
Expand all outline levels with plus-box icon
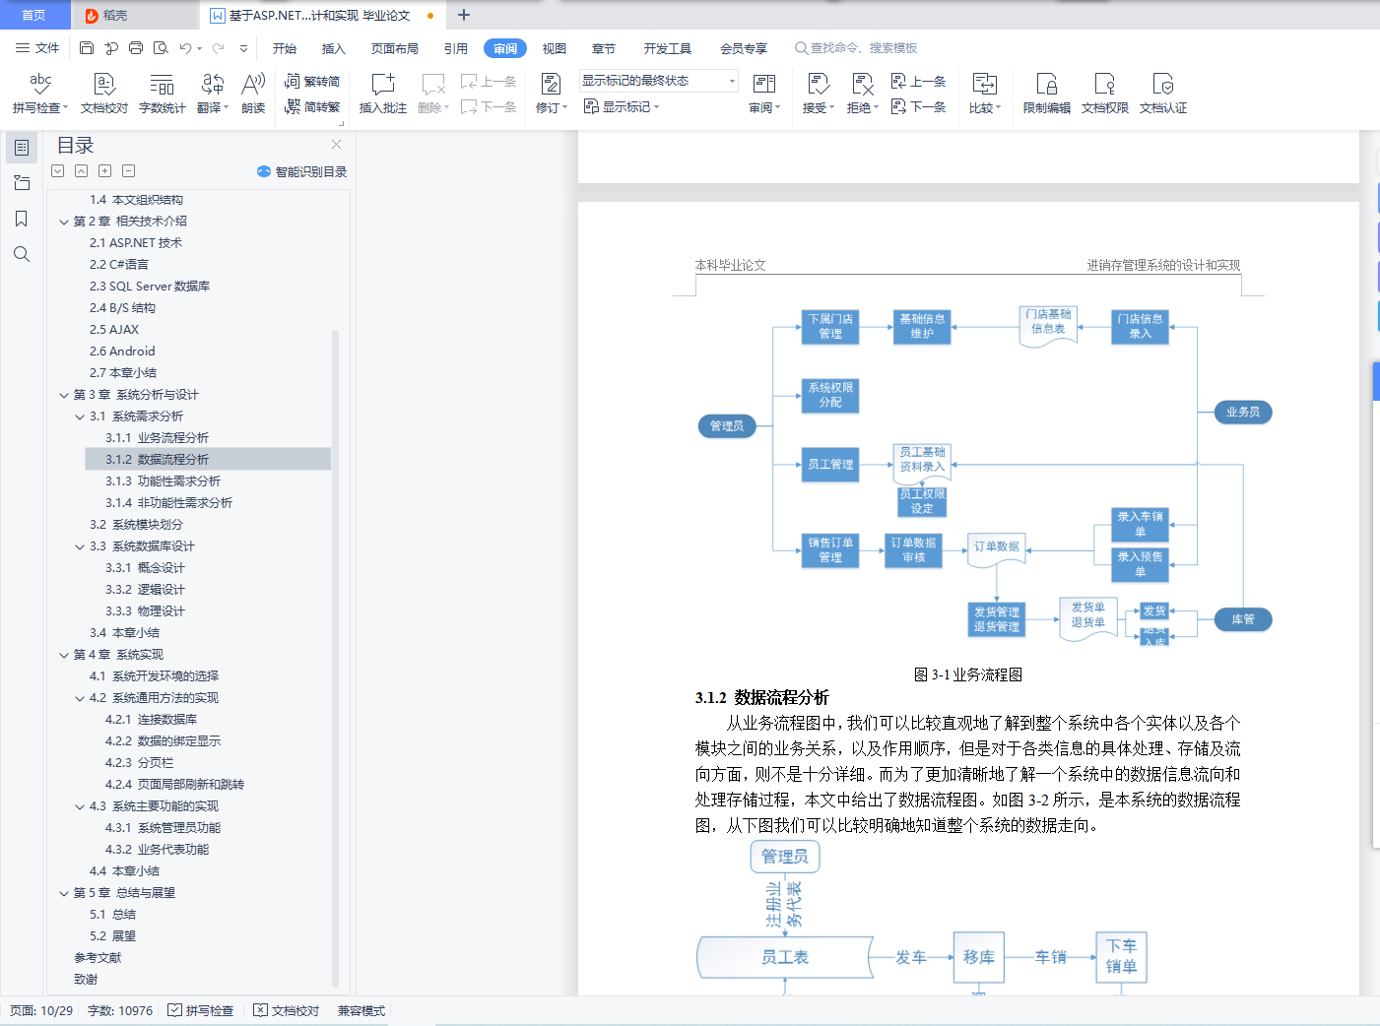(x=104, y=171)
